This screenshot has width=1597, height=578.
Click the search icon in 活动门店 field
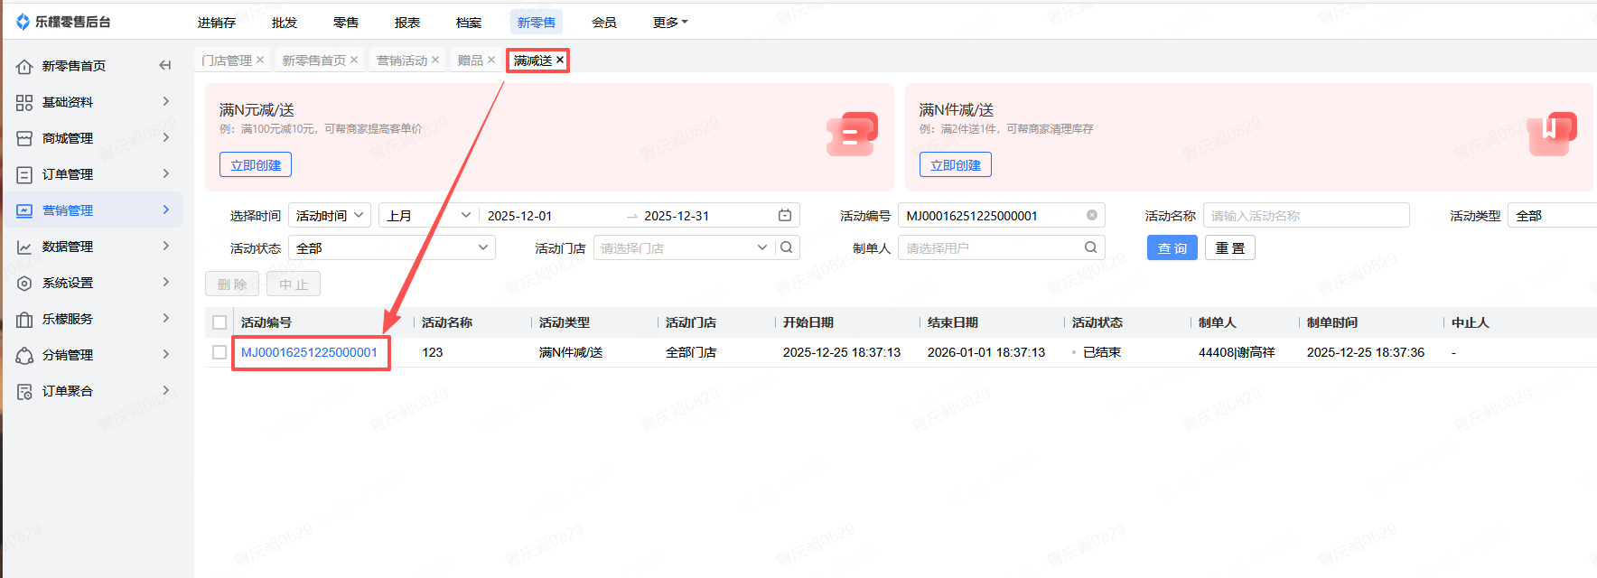pos(787,247)
